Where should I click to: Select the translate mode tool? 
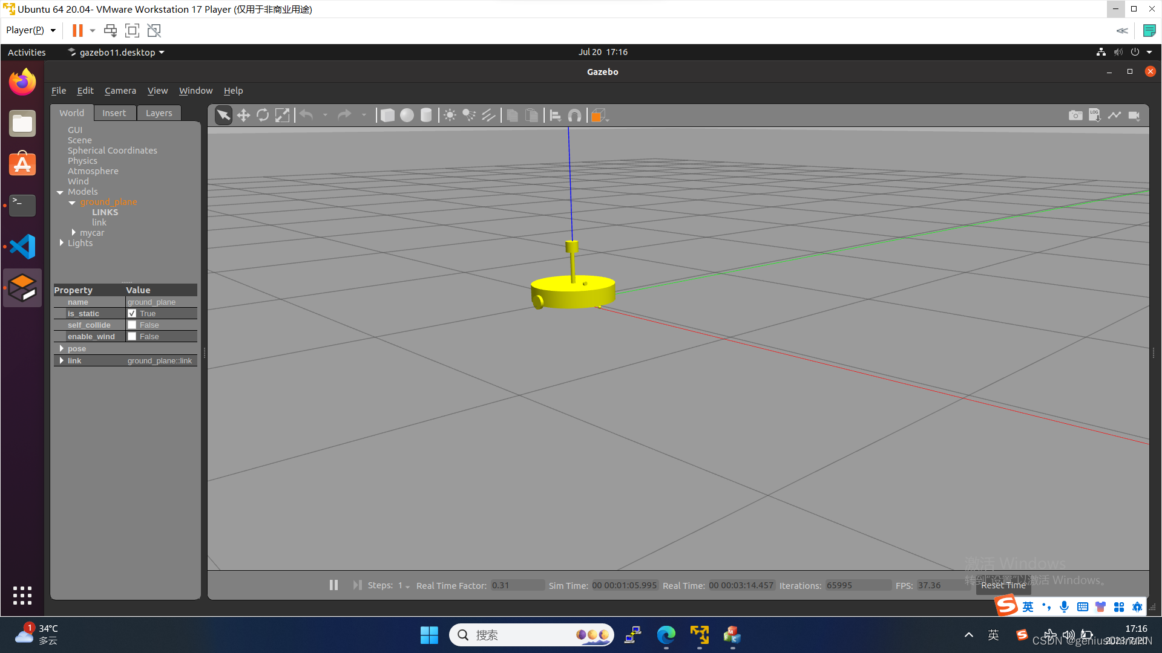coord(243,115)
